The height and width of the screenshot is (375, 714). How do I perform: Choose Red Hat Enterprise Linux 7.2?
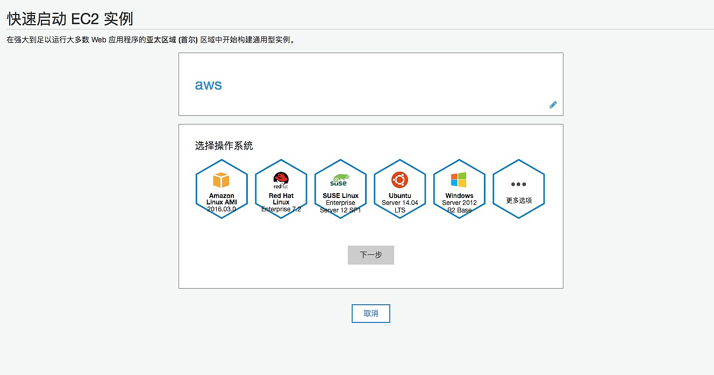[281, 189]
